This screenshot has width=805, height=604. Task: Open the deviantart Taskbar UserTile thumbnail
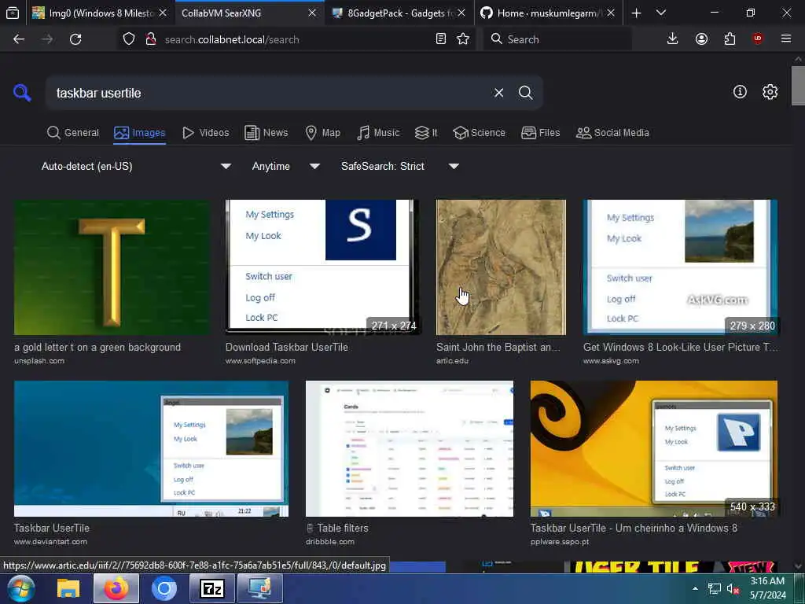click(151, 448)
